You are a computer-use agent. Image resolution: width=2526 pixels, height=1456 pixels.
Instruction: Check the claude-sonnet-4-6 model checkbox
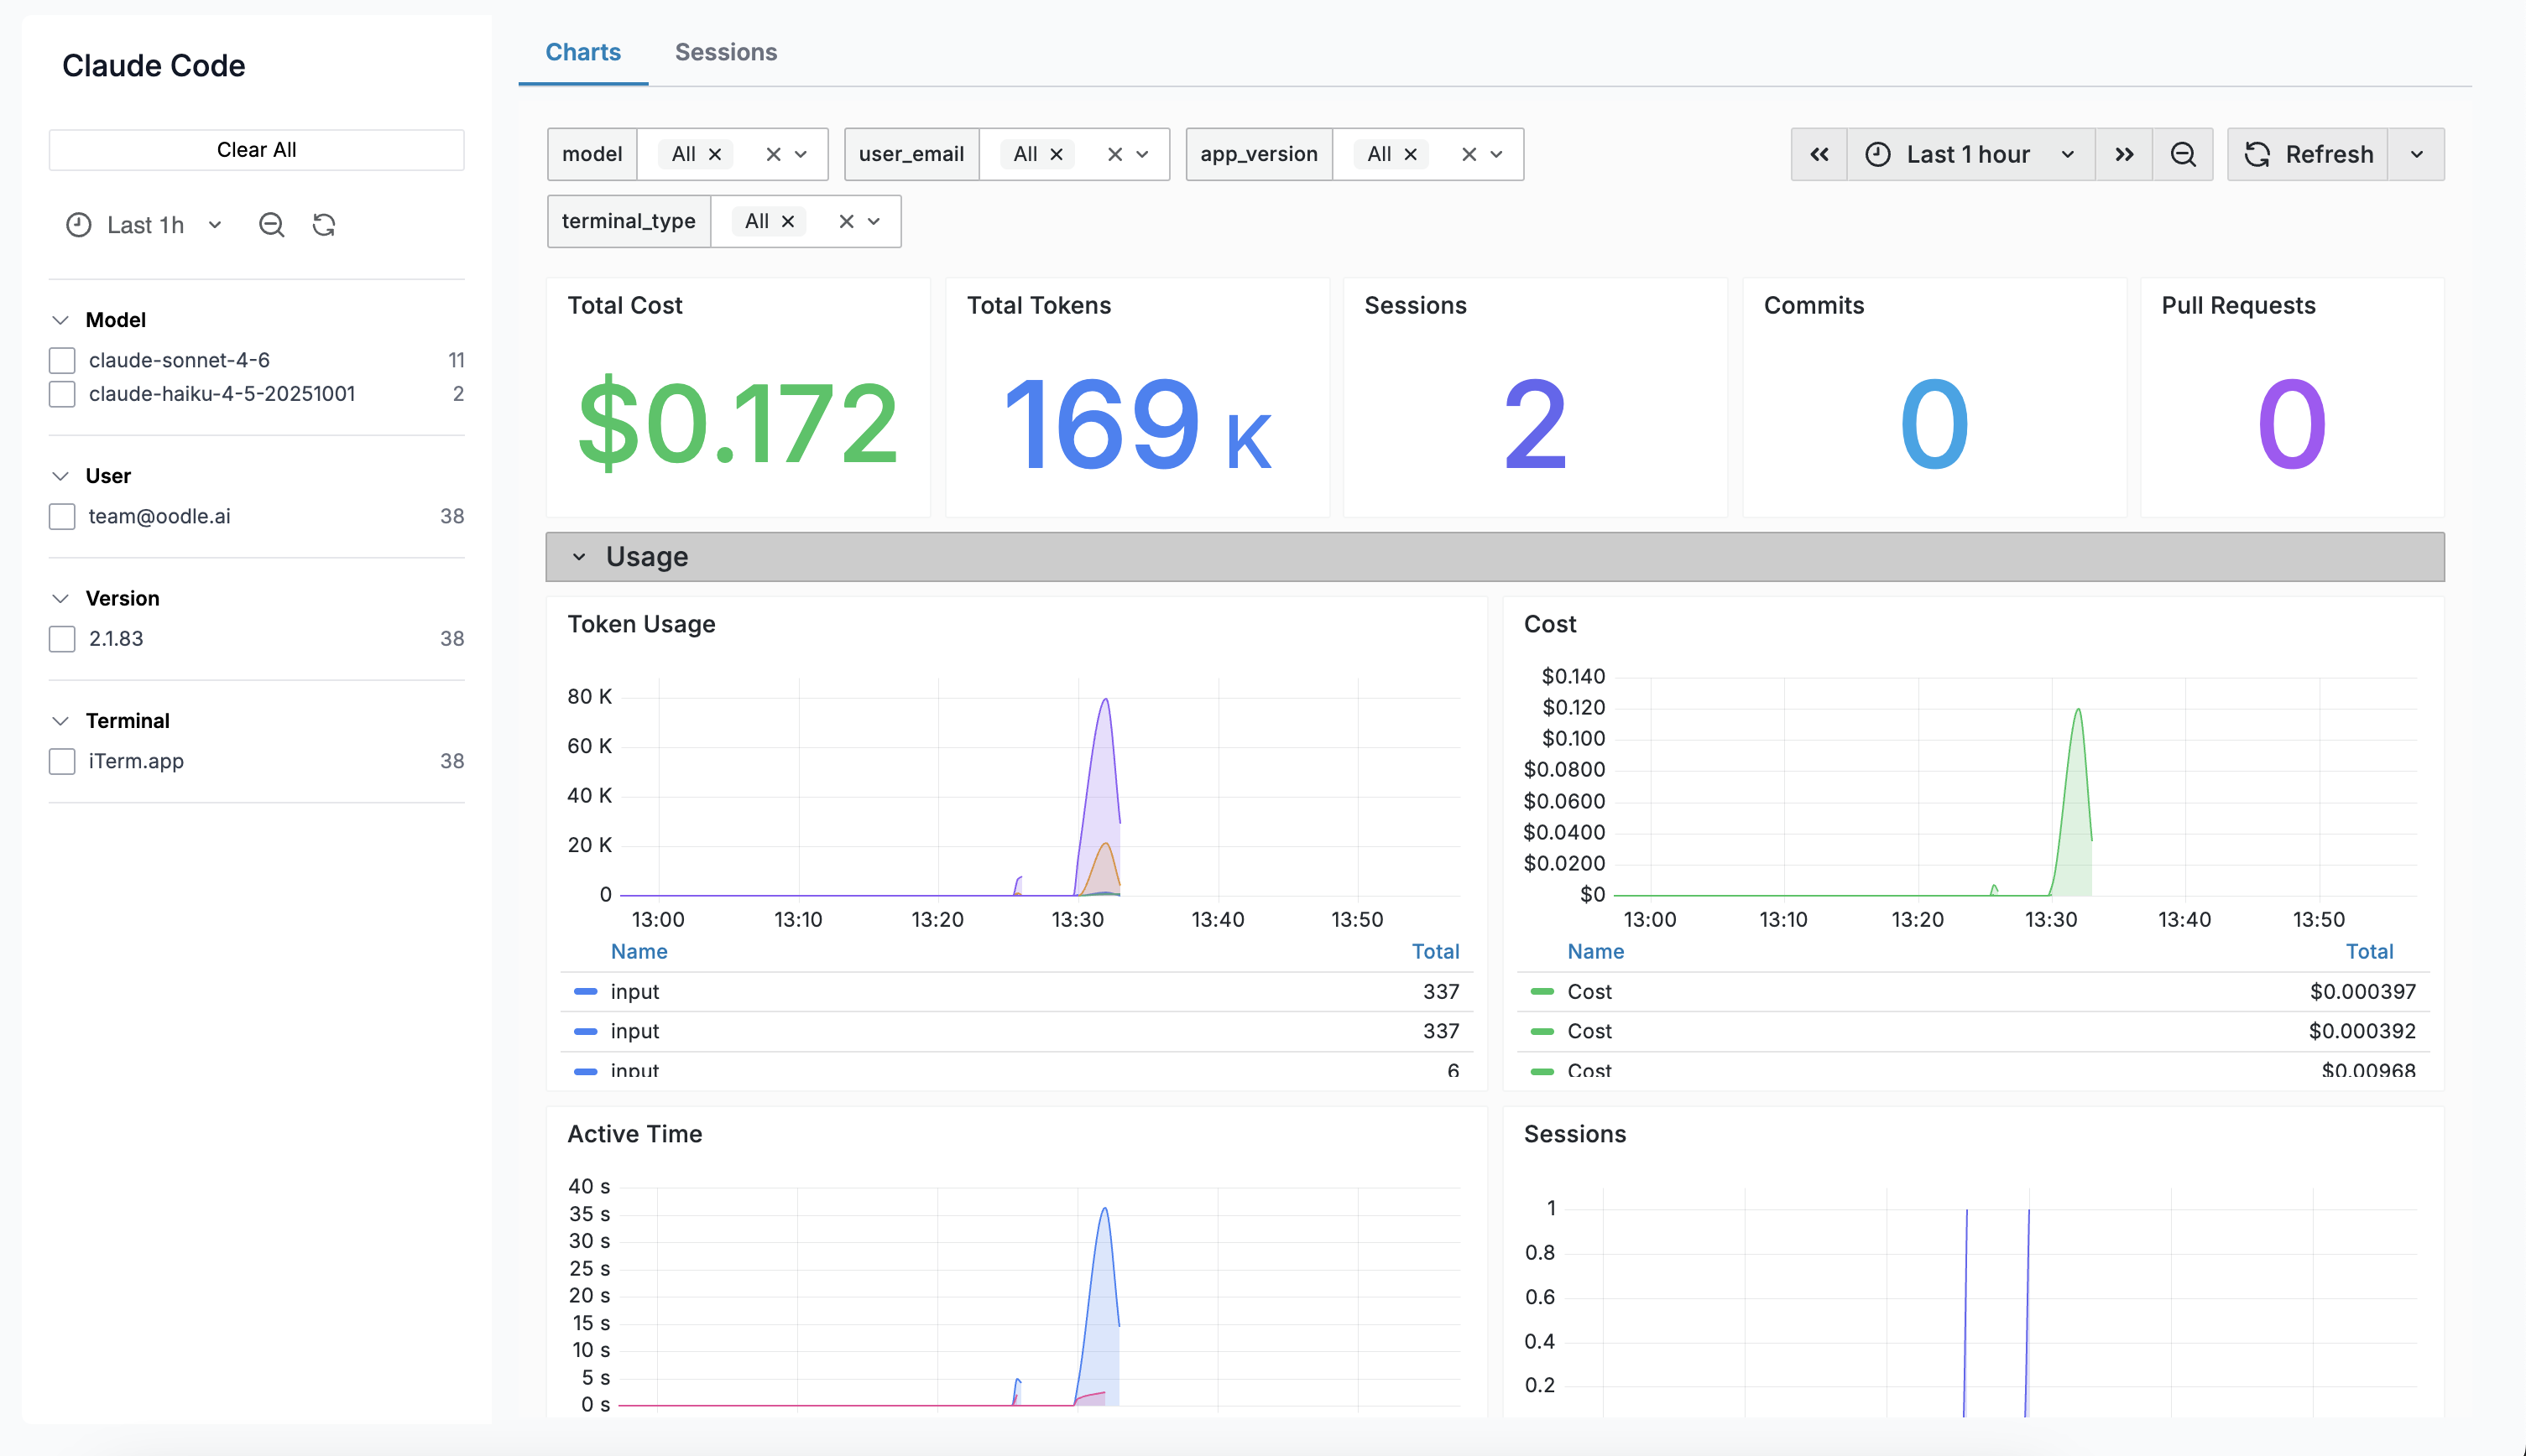(62, 360)
